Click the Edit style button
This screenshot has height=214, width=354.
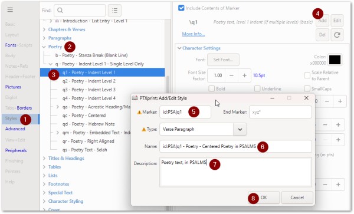pos(337,21)
